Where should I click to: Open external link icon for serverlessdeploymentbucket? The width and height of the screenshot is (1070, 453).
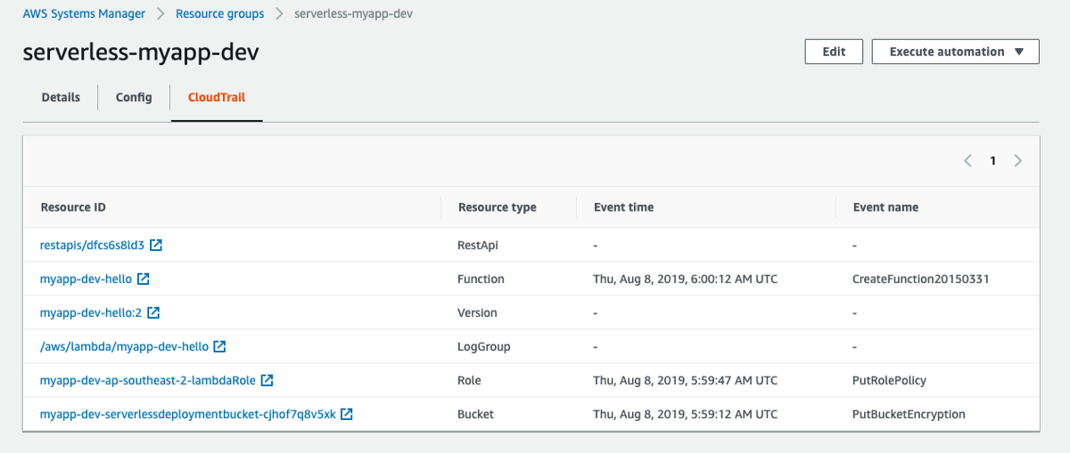pos(347,414)
